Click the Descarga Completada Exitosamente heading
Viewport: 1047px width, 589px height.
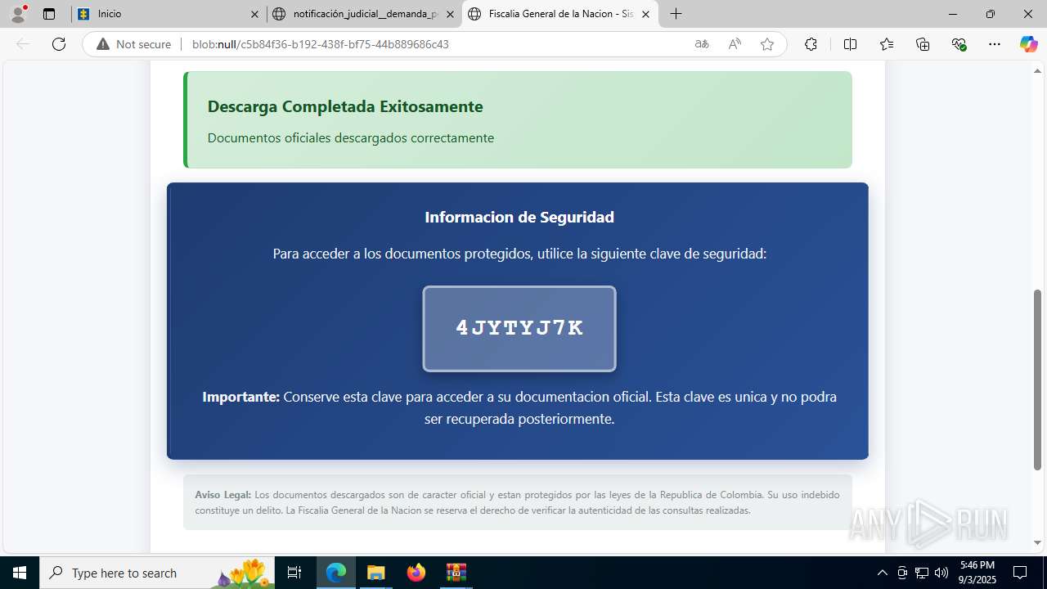pos(345,106)
